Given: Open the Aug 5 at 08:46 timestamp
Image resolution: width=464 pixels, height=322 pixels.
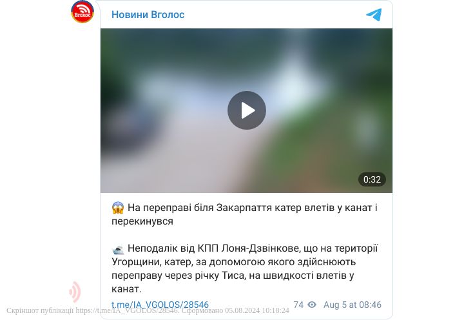Looking at the screenshot, I should [352, 305].
